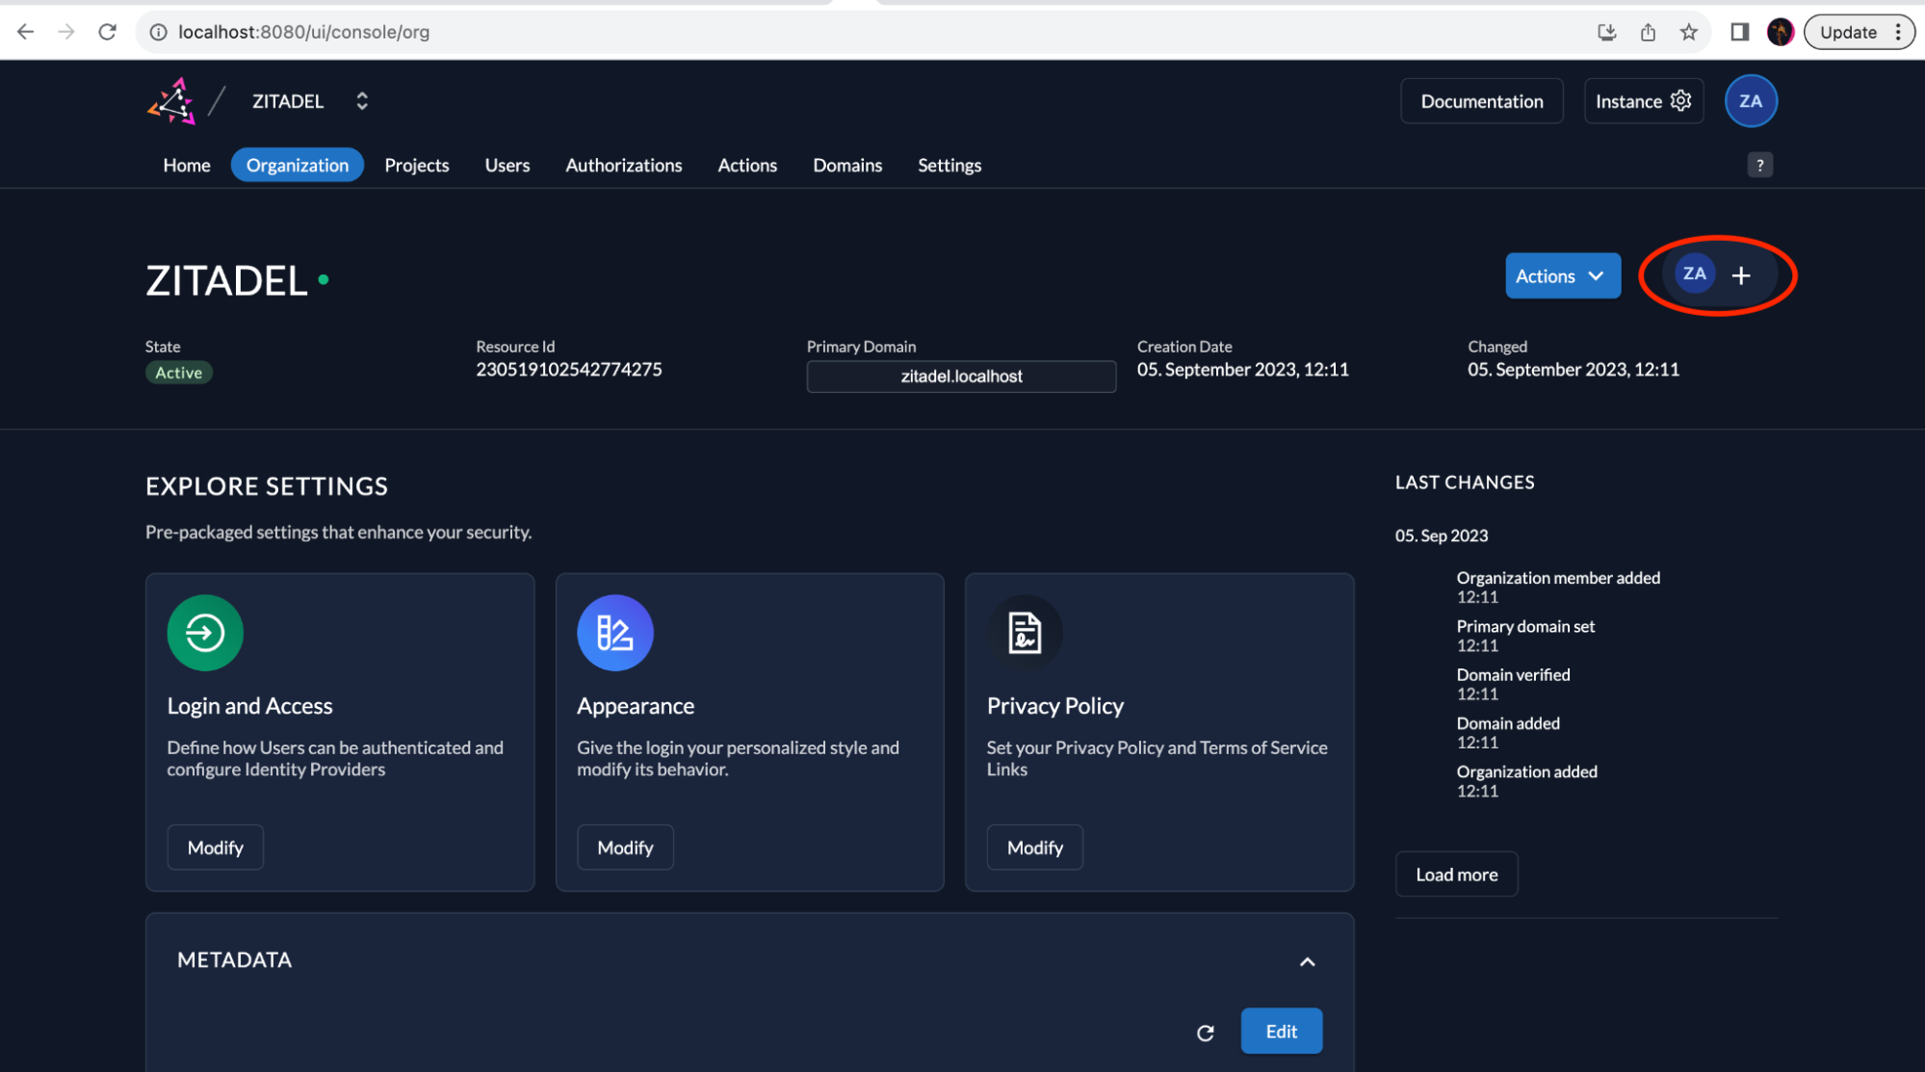Copy the Primary Domain zitadel.localhost
The image size is (1925, 1072).
tap(960, 375)
